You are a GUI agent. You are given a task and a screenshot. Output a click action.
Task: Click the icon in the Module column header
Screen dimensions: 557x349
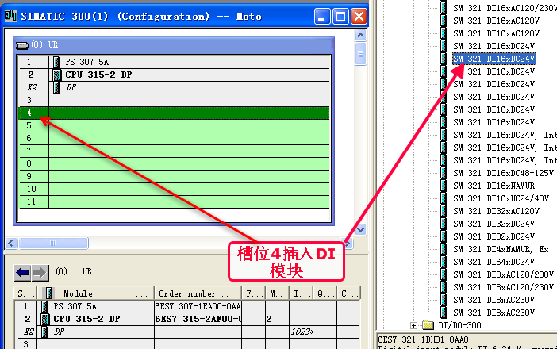click(x=48, y=293)
